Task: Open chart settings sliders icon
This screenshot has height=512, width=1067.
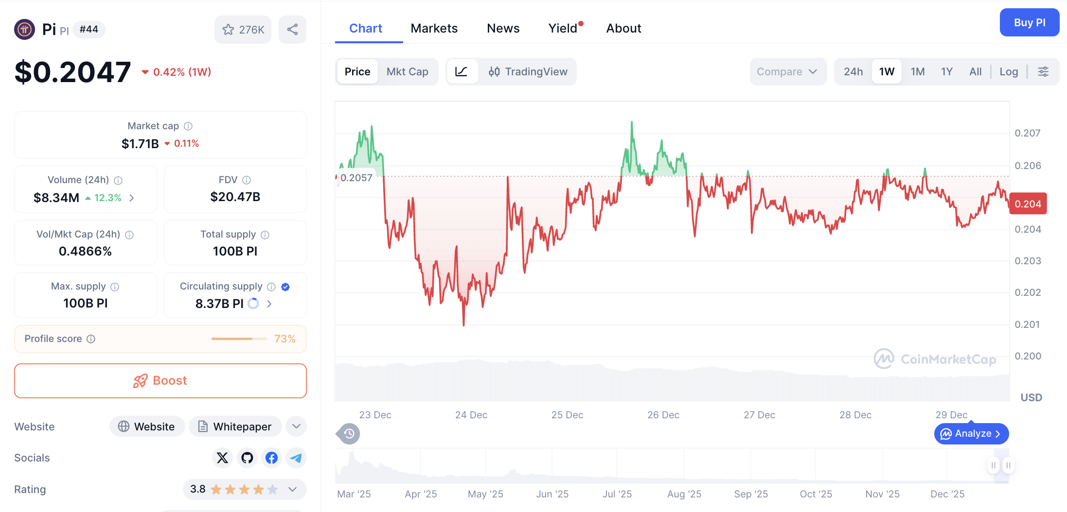Action: (x=1044, y=71)
